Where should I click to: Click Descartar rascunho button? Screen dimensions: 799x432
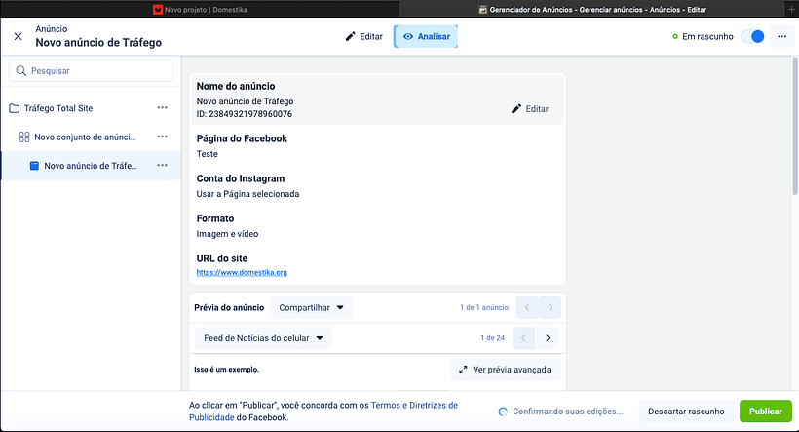click(x=686, y=412)
